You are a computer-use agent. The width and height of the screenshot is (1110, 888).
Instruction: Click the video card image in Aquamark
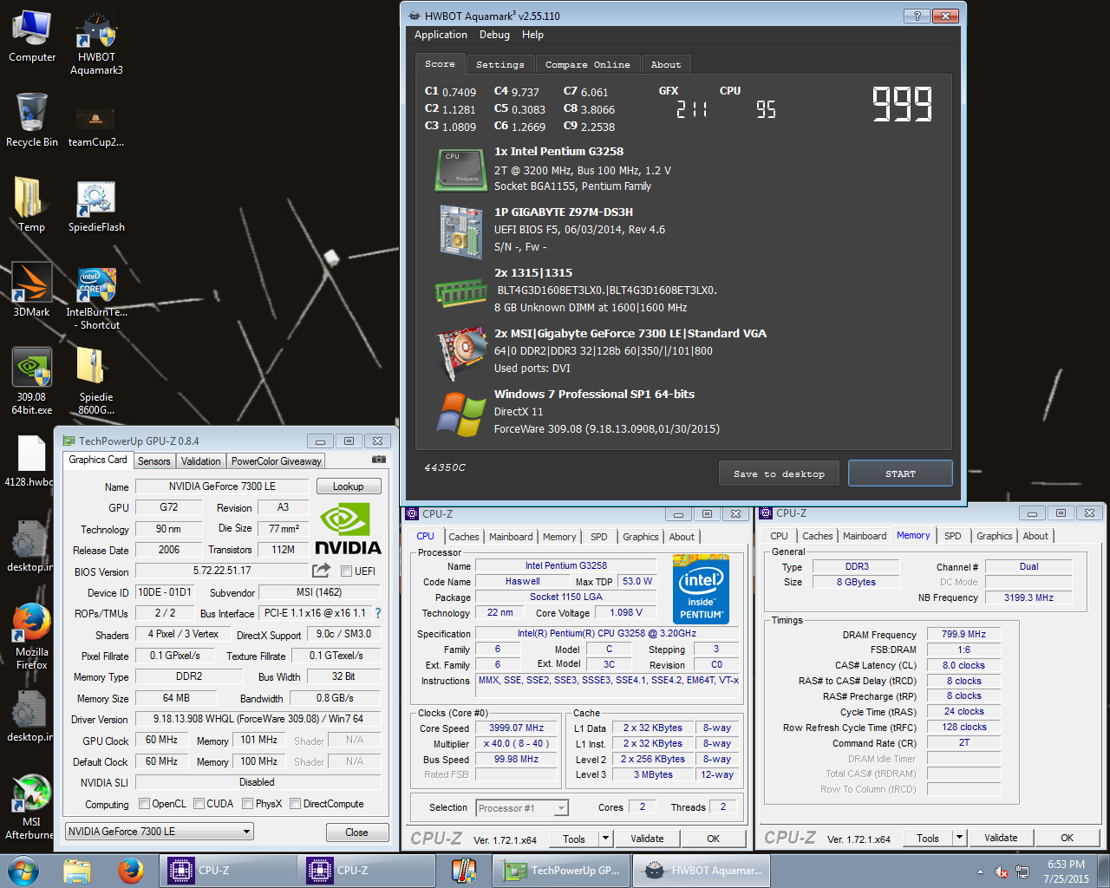click(461, 352)
